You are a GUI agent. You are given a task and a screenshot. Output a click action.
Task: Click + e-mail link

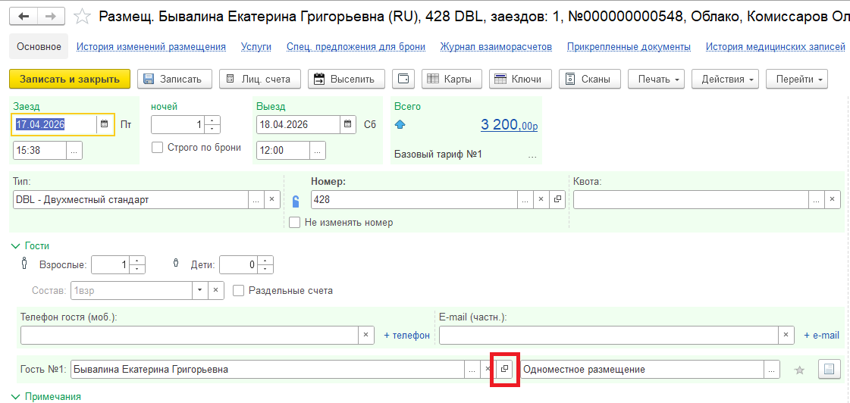(822, 336)
